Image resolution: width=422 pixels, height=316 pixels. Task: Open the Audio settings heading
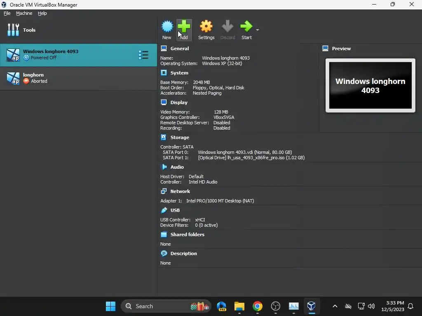tap(177, 167)
